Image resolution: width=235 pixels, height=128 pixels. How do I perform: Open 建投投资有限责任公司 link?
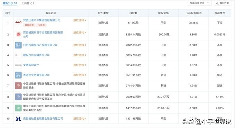point(36,55)
